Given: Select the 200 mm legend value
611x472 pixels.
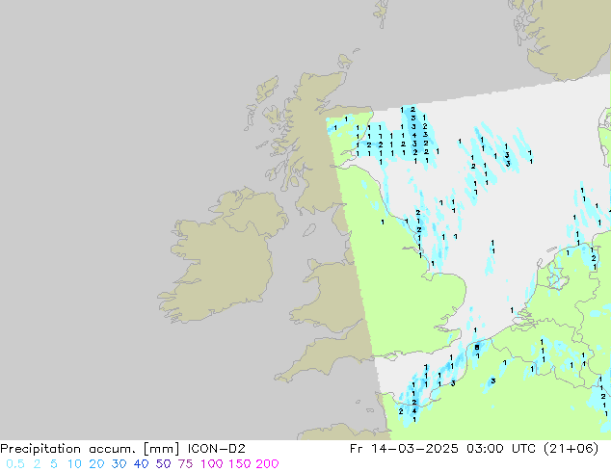Looking at the screenshot, I should click(x=267, y=464).
